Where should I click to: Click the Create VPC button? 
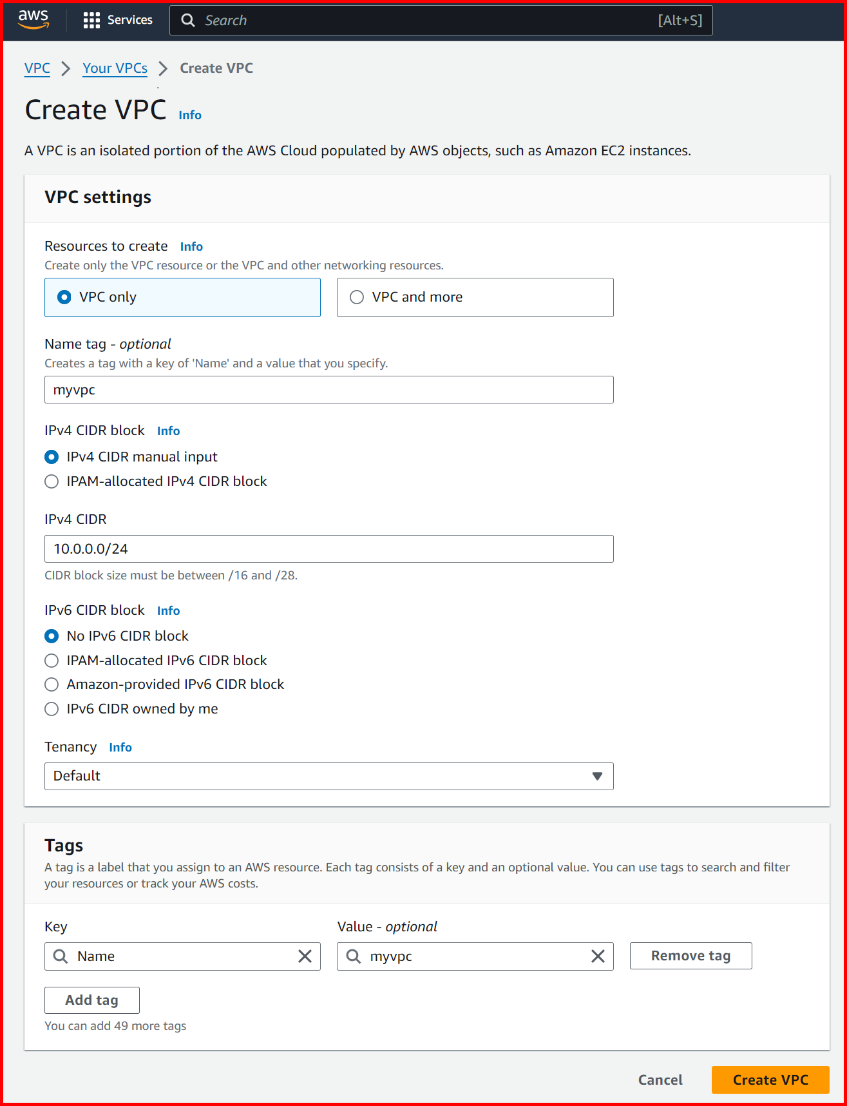770,1080
